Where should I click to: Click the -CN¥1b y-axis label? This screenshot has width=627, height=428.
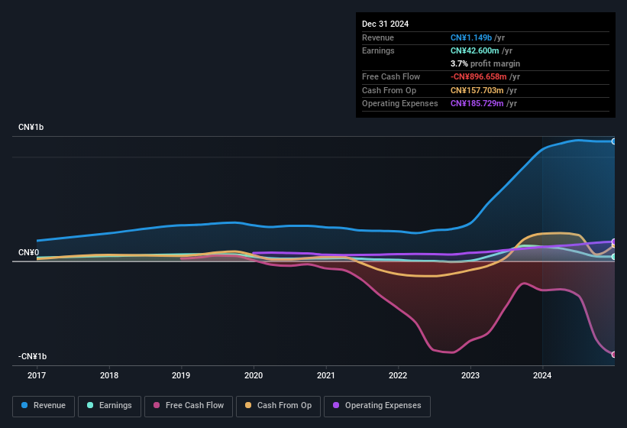[x=32, y=356]
